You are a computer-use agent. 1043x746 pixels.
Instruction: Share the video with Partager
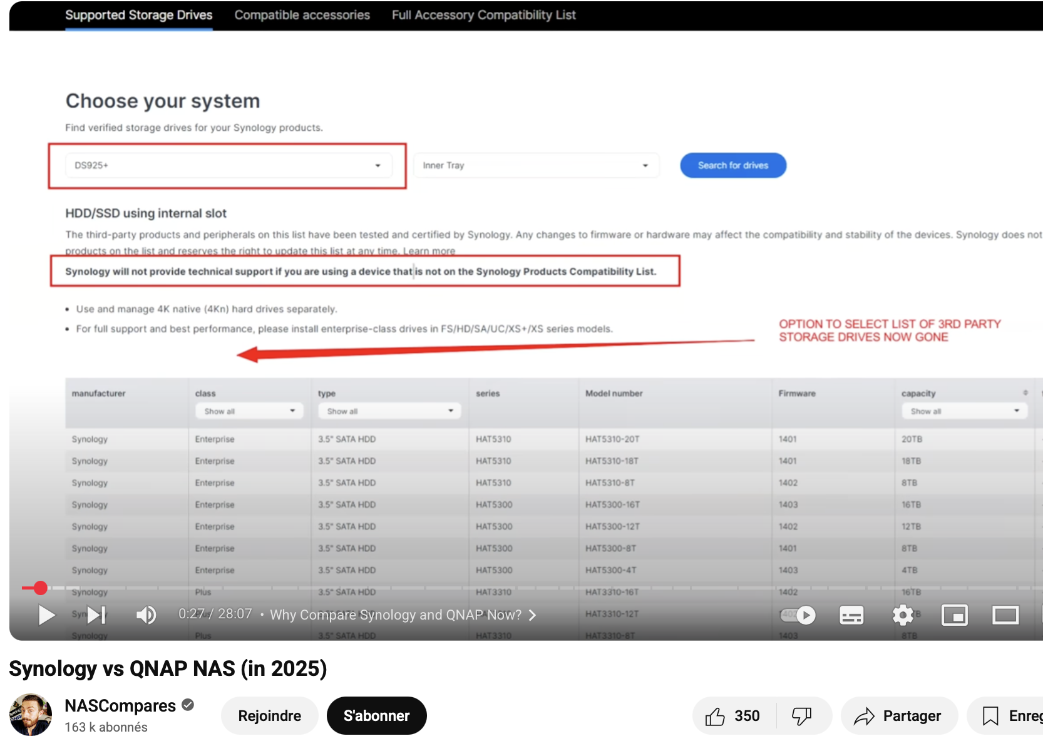tap(899, 716)
